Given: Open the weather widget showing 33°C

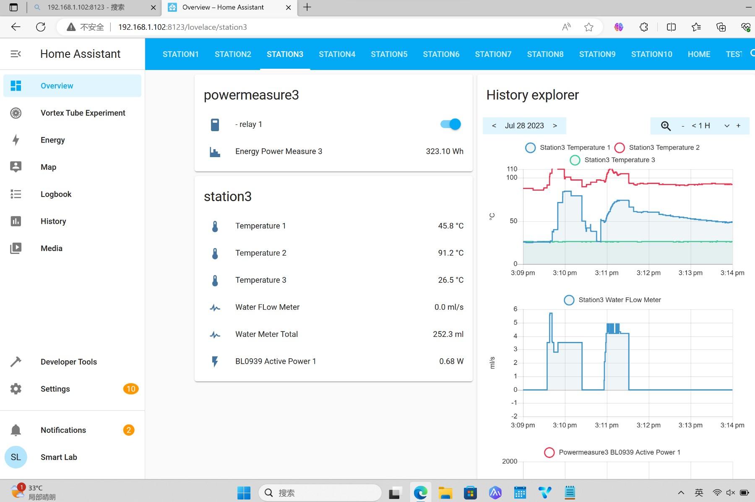Looking at the screenshot, I should coord(34,492).
